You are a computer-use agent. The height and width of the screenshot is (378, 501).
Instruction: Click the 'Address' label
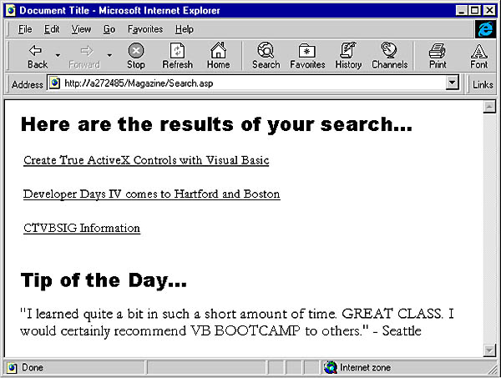28,84
